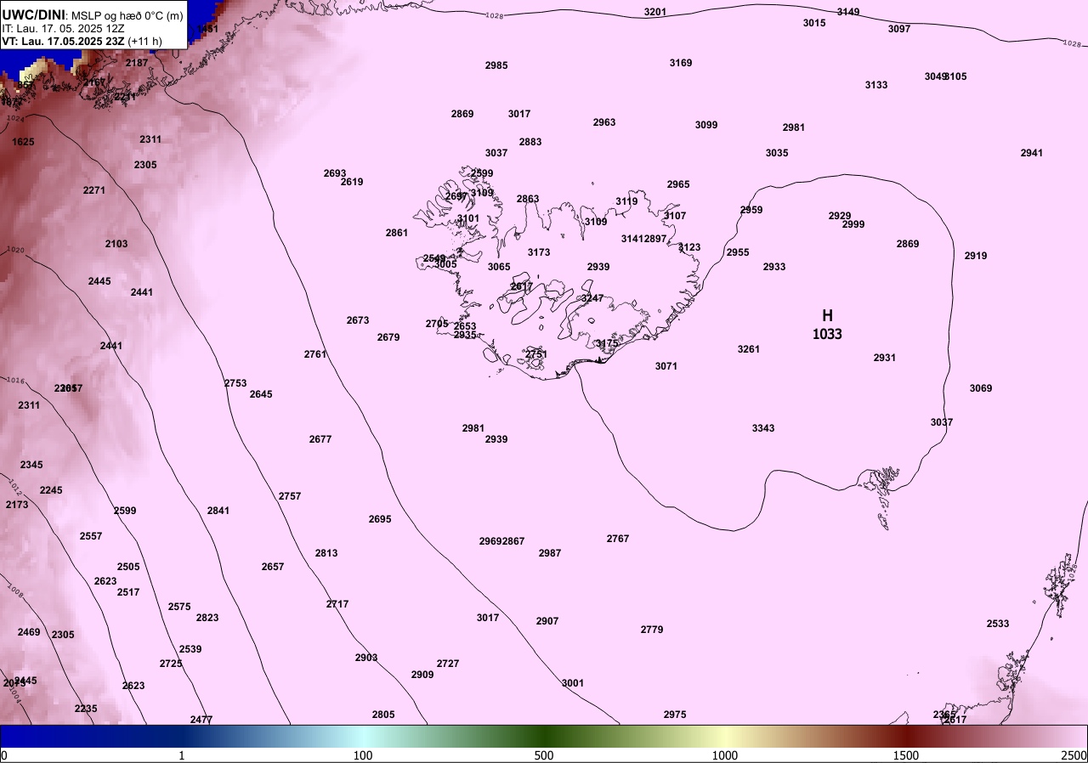
Task: Click the 2959 height value
Action: pyautogui.click(x=751, y=210)
